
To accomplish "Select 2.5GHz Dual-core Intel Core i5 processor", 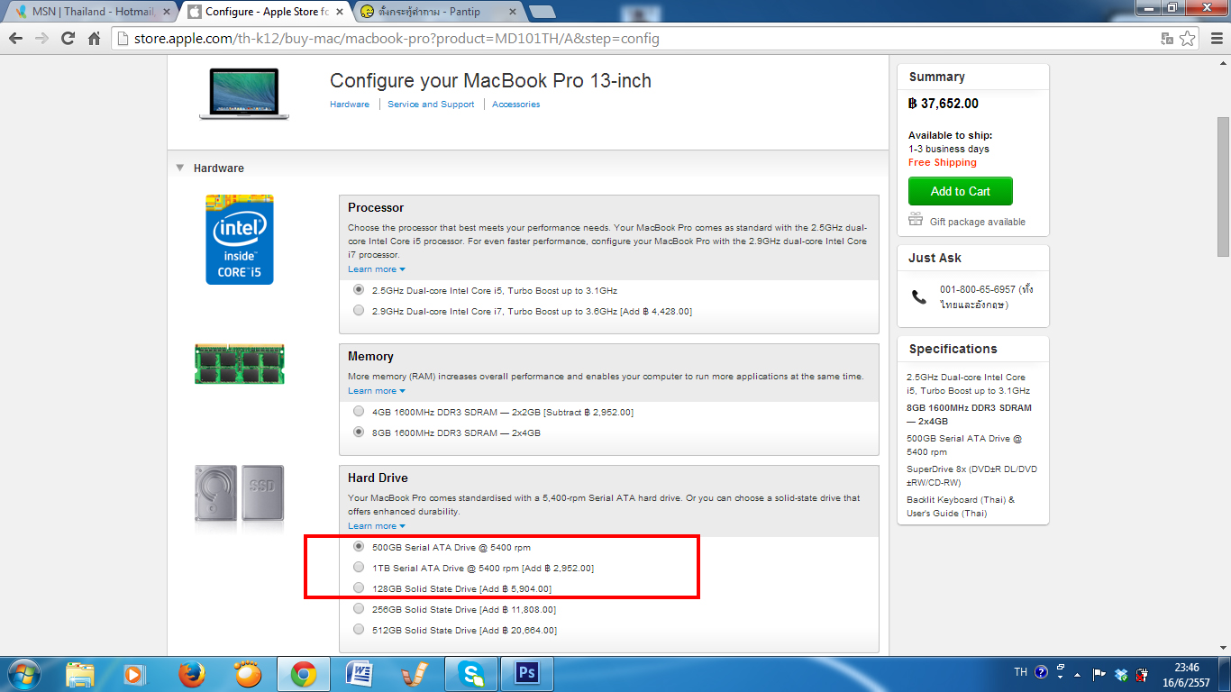I will (x=359, y=290).
